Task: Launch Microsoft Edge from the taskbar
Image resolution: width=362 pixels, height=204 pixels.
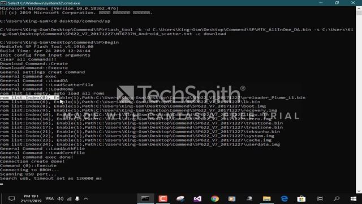Action: [284, 199]
